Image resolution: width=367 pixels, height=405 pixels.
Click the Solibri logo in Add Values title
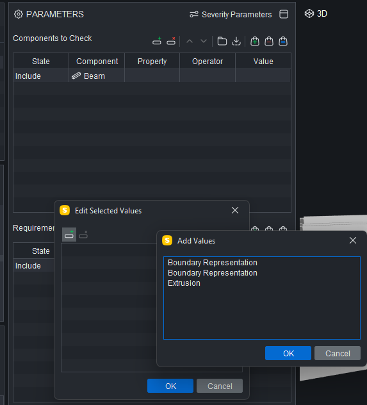pos(167,240)
